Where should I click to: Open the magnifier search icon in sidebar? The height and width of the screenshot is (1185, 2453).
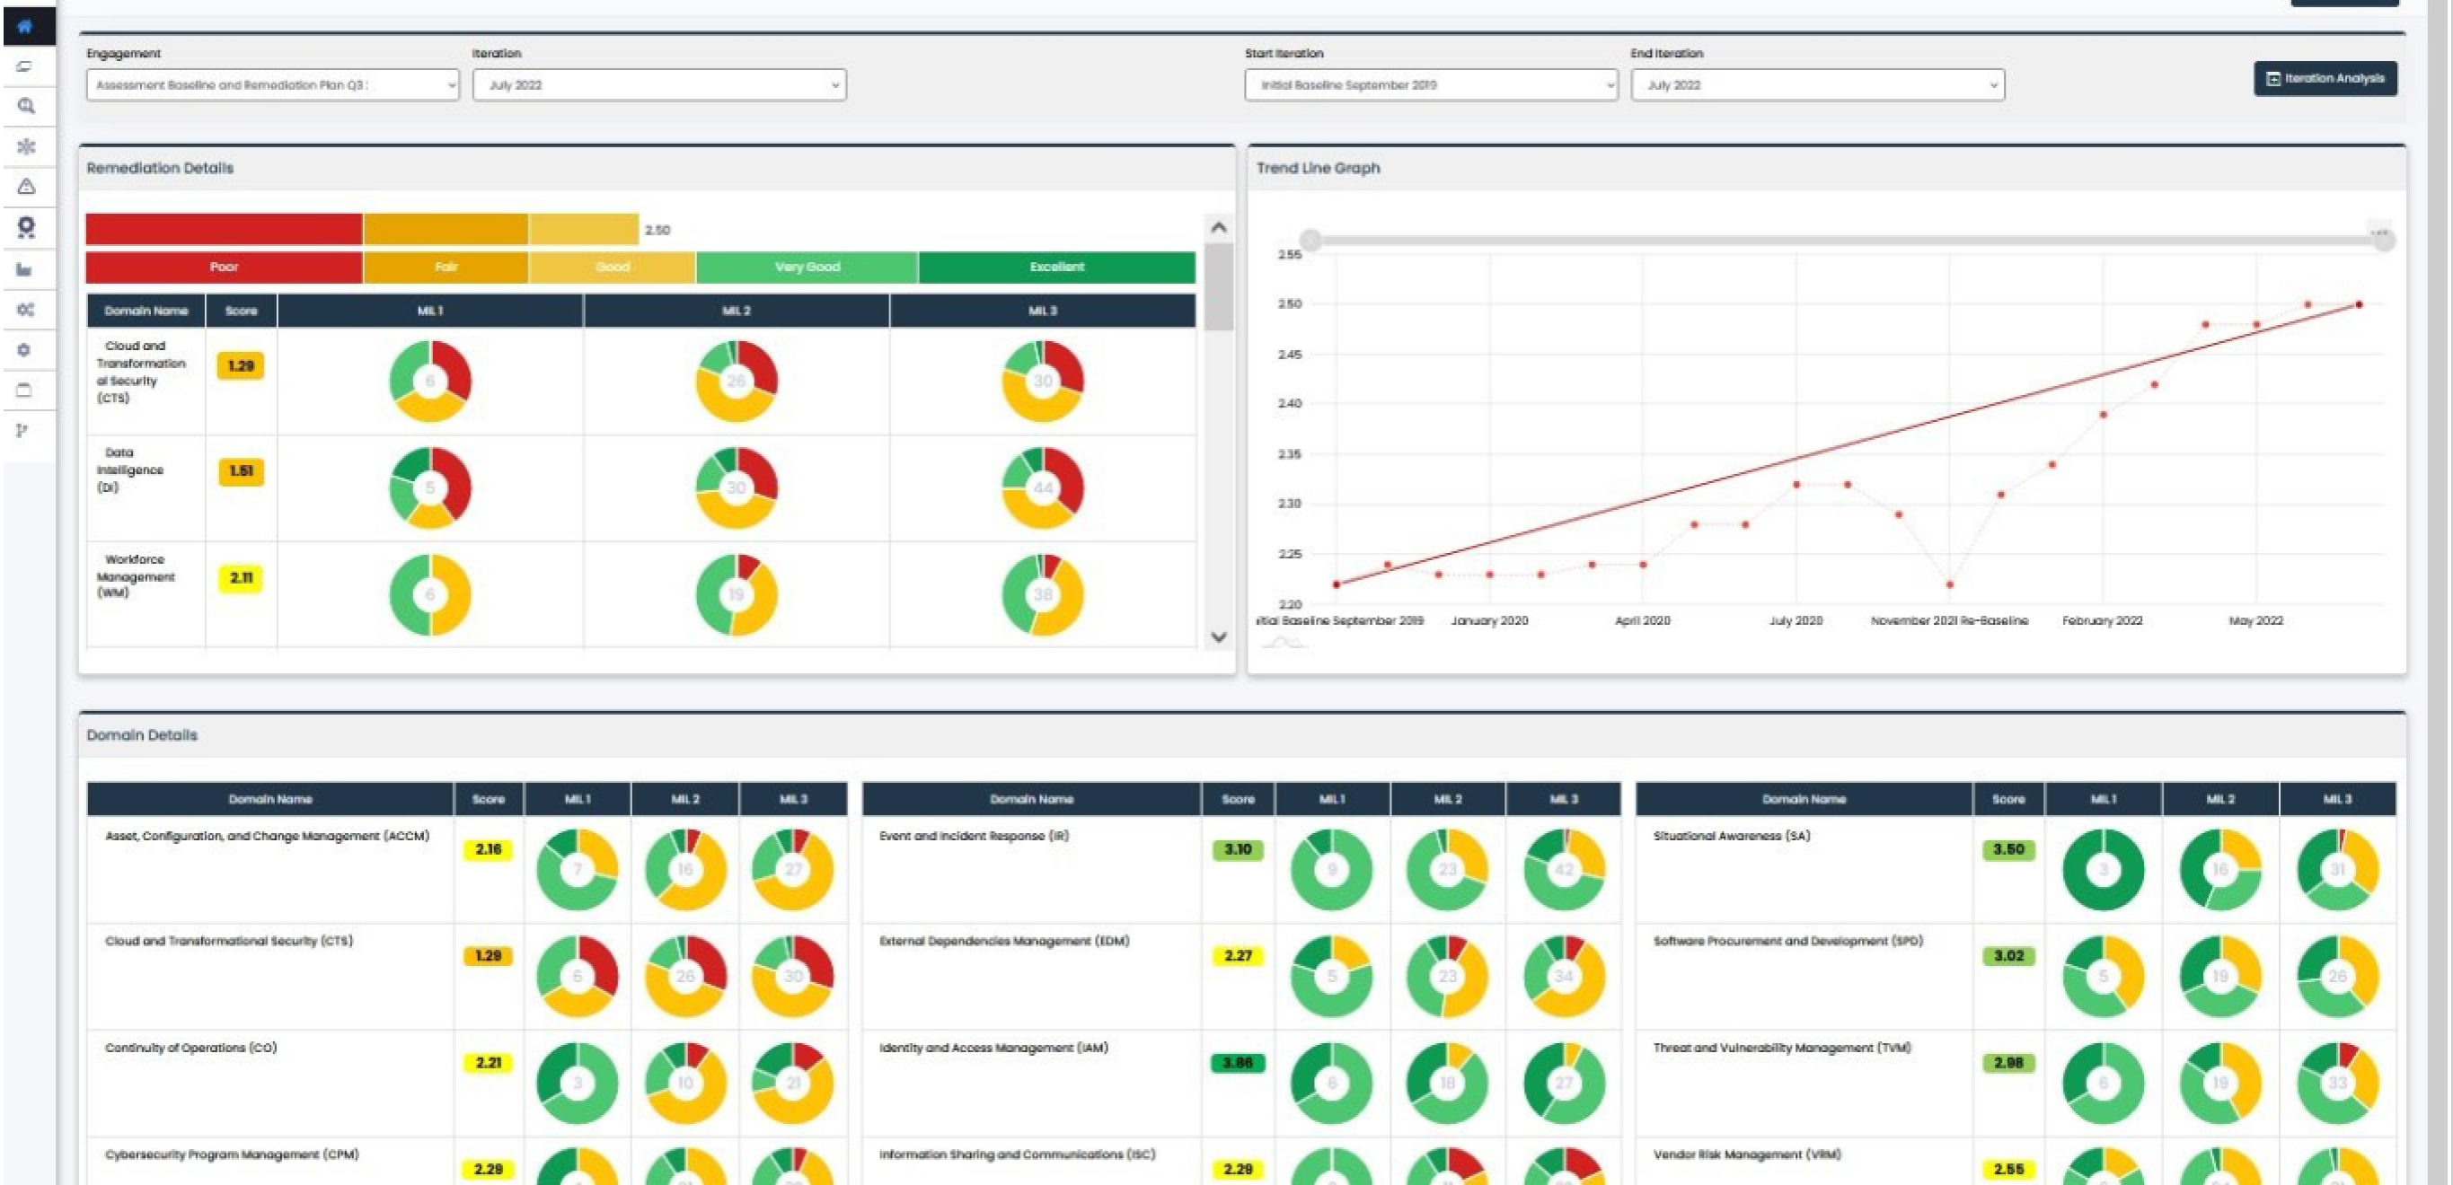[x=26, y=107]
